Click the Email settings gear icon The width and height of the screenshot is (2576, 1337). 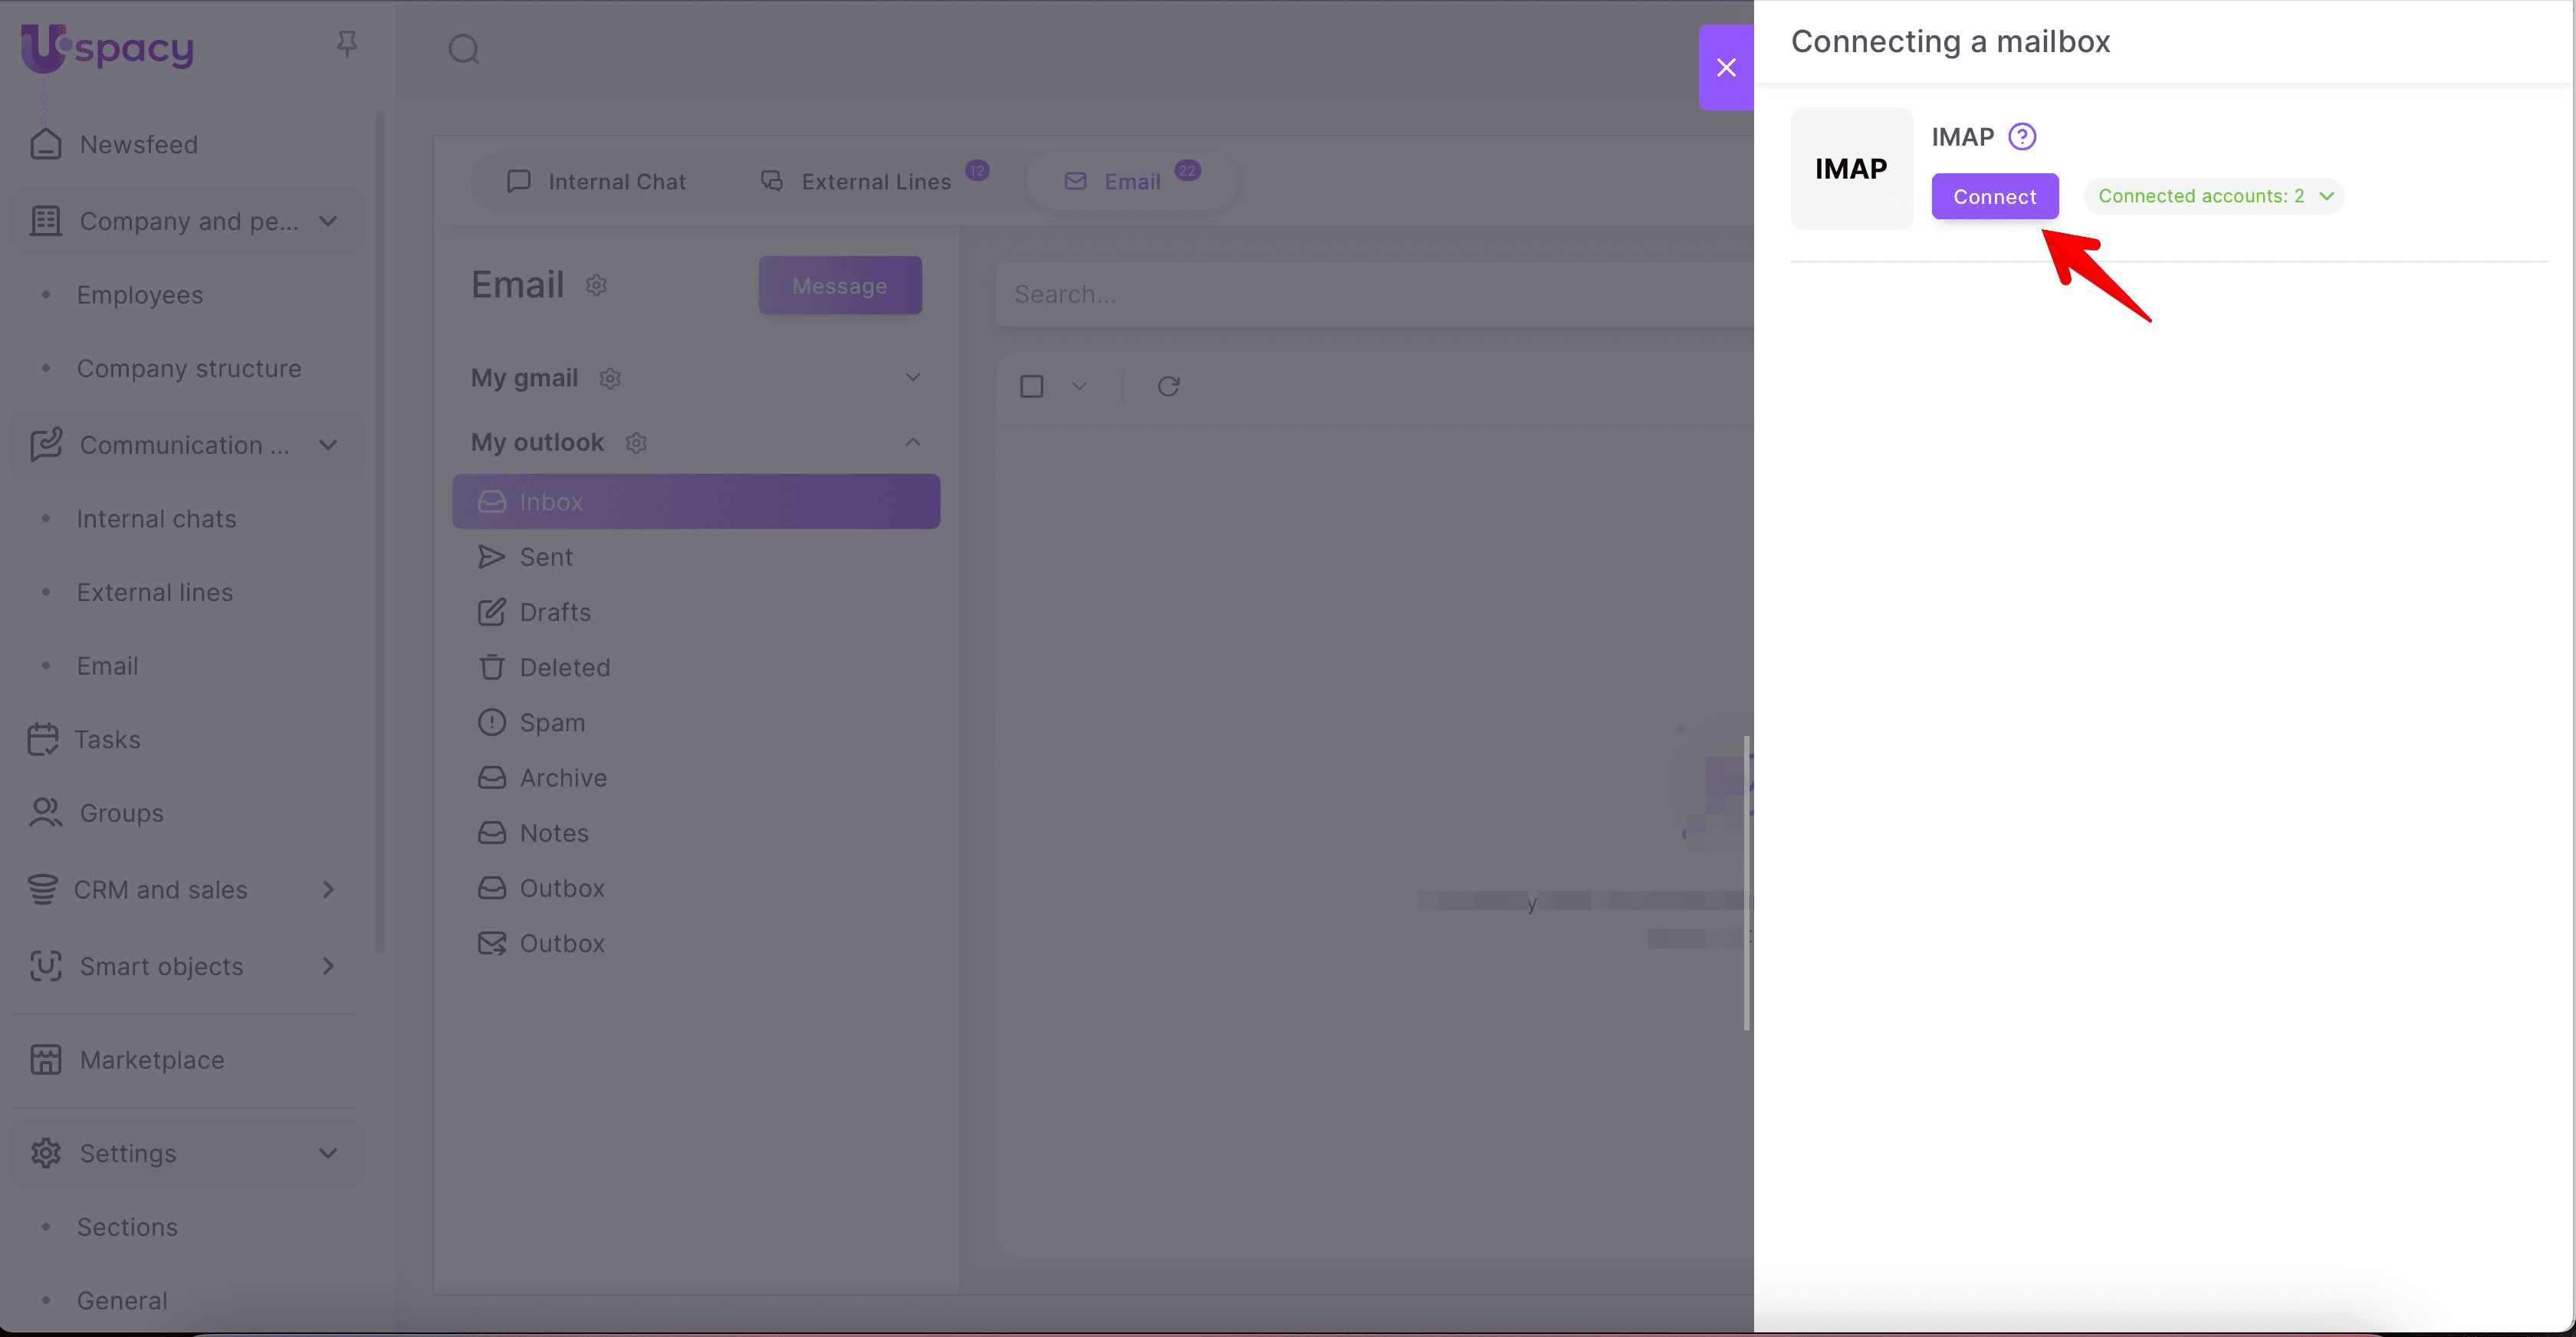(x=596, y=285)
